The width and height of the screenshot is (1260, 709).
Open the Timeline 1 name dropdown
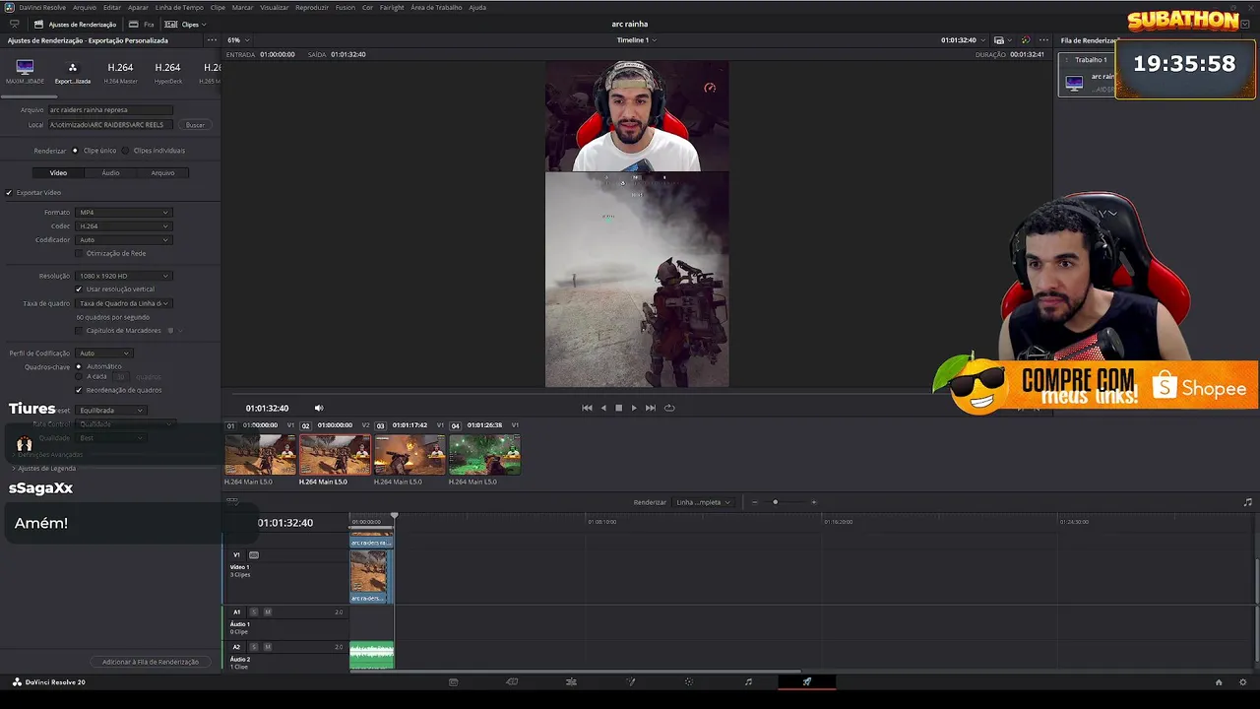636,40
